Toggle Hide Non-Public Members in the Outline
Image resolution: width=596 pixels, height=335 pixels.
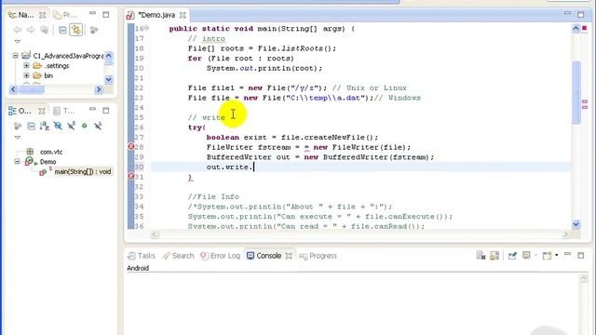(x=85, y=126)
